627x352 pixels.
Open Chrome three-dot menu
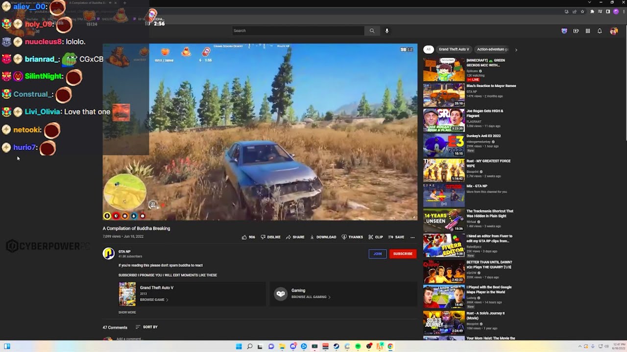(623, 11)
